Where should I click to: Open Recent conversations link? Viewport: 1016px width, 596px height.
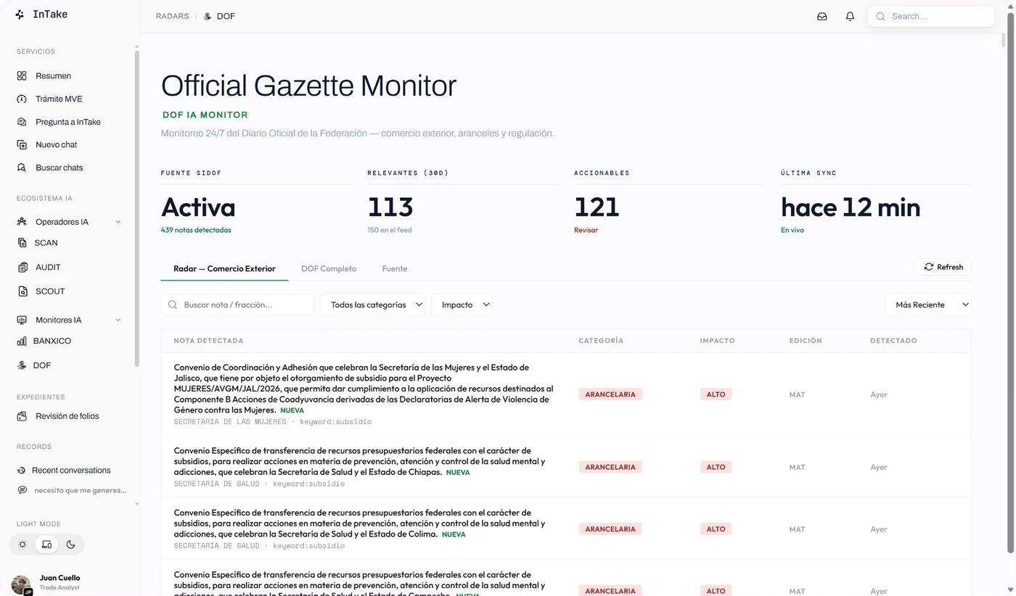tap(71, 471)
